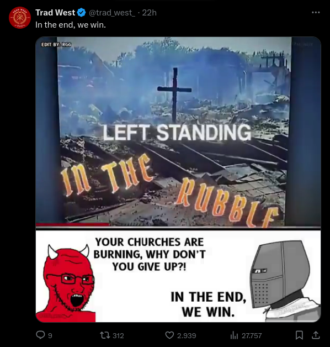Open the view analytics bar chart icon
This screenshot has width=330, height=347.
coord(234,335)
